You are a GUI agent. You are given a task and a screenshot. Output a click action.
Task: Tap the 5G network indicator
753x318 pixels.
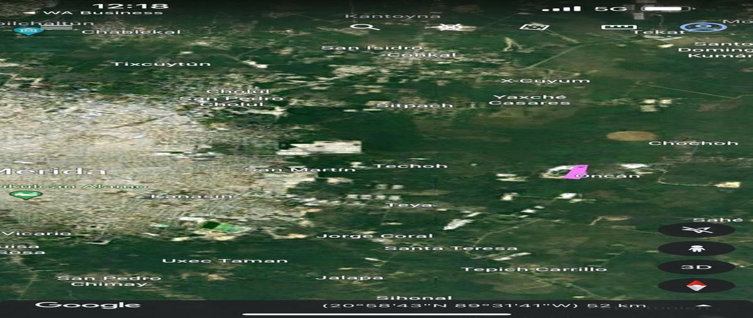[x=610, y=9]
